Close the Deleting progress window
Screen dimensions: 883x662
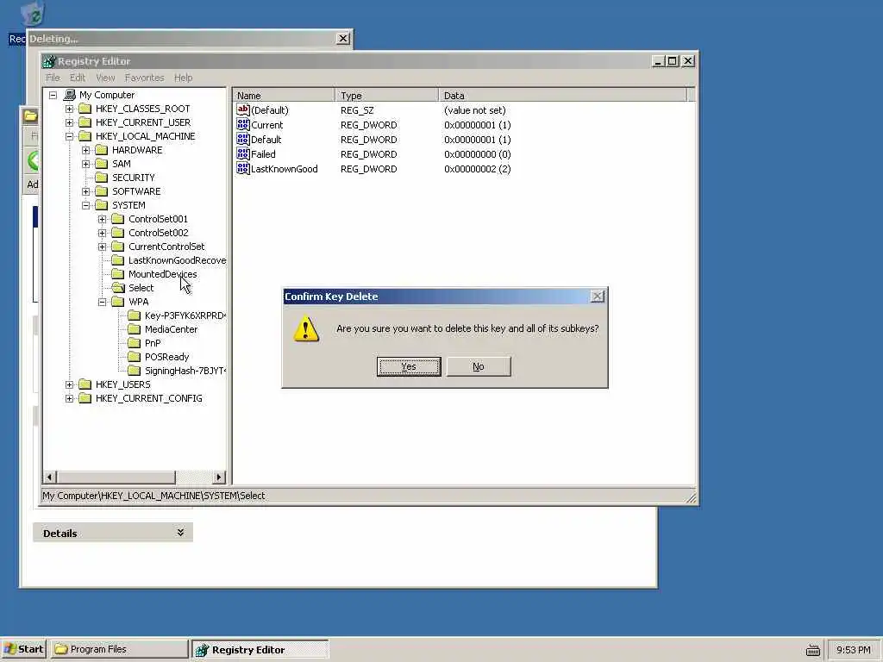[343, 38]
